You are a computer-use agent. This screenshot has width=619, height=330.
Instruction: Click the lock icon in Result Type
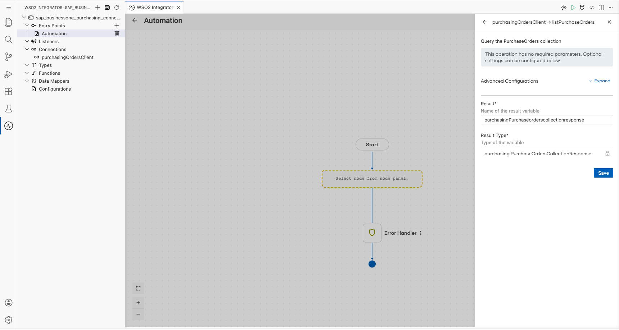pyautogui.click(x=607, y=153)
